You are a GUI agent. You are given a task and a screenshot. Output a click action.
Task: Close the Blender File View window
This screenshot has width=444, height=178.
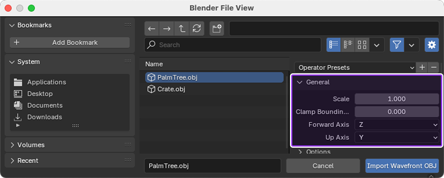pyautogui.click(x=8, y=8)
